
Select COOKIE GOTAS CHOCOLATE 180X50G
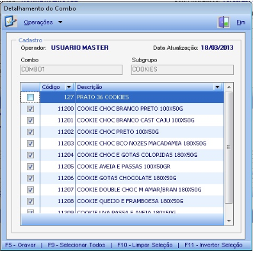[x=122, y=178]
